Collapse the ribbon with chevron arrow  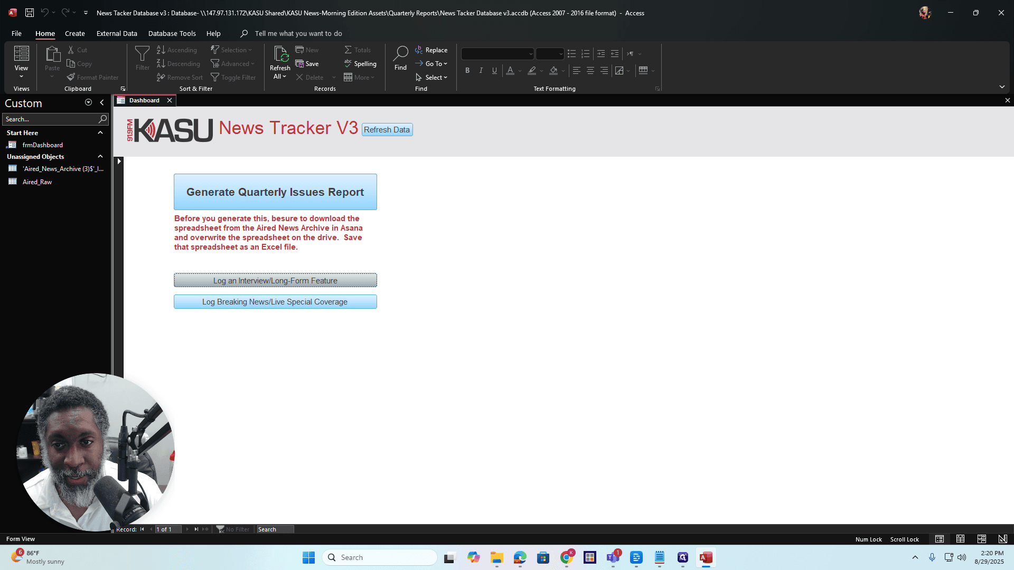pos(1002,87)
